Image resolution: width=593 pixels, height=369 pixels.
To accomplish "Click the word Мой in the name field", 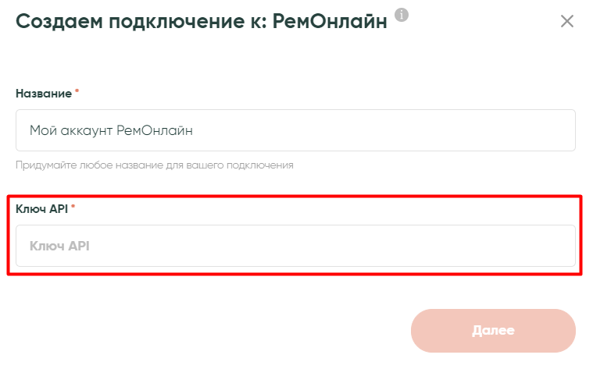I will [x=41, y=130].
